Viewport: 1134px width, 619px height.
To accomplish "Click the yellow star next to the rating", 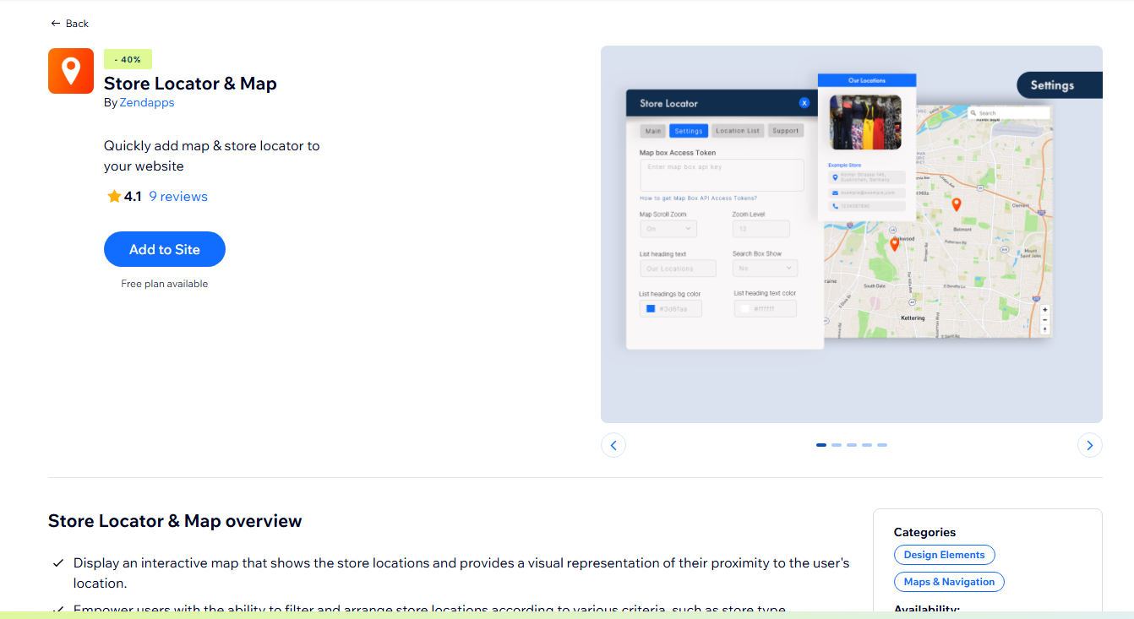I will click(x=113, y=195).
